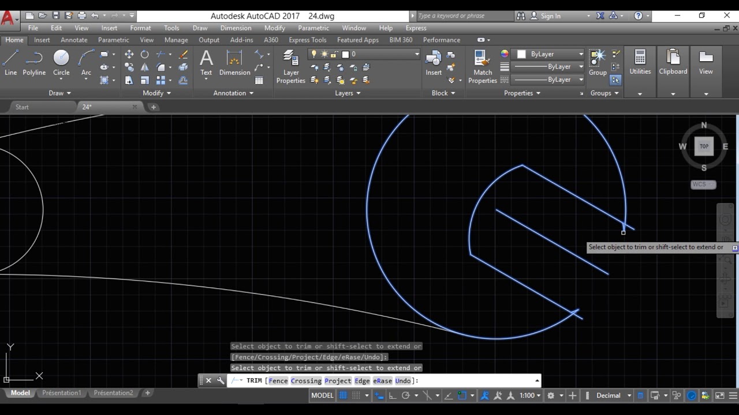Screen dimensions: 739x415
Task: Toggle annotation visibility in status bar
Action: 484,395
